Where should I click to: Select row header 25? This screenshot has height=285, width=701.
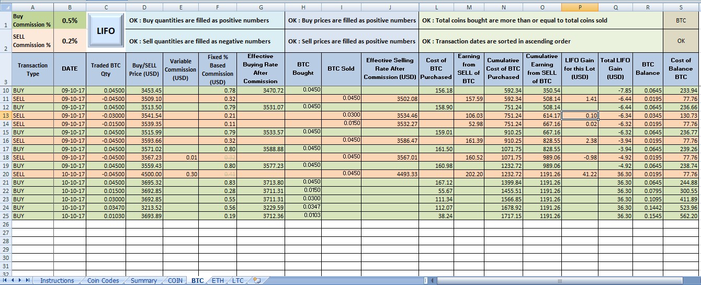tap(5, 216)
